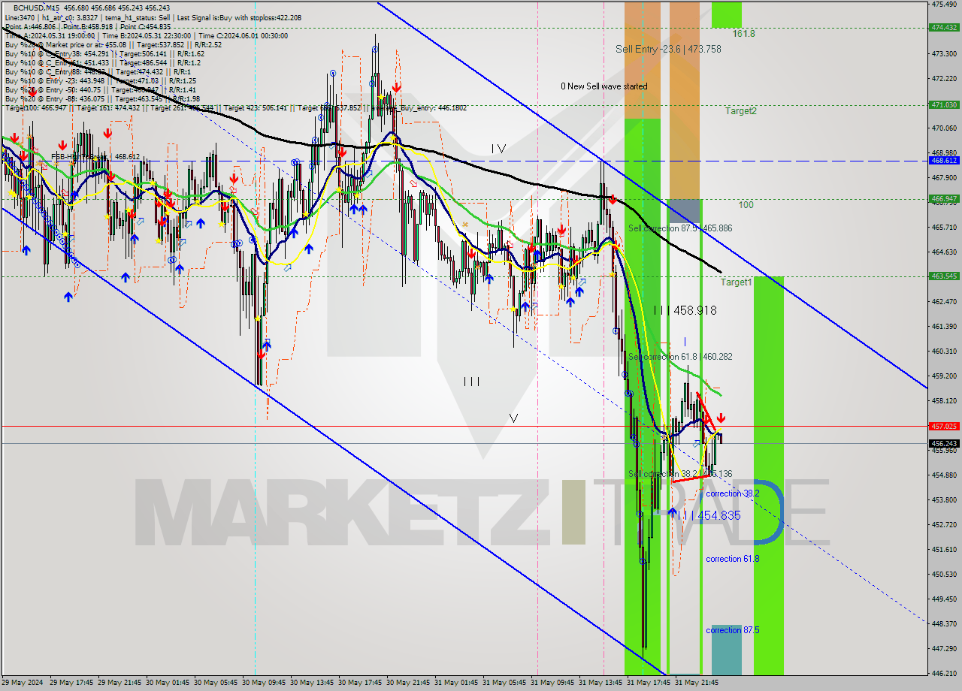962x691 pixels.
Task: Click the '30 May 09:45' time axis label
Action: [x=265, y=683]
